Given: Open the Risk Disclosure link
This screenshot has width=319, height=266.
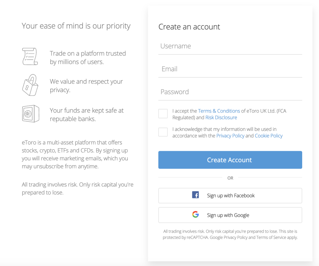Looking at the screenshot, I should pyautogui.click(x=221, y=118).
